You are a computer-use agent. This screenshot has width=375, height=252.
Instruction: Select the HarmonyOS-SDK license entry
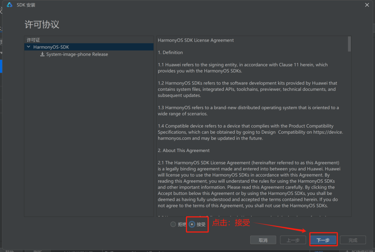tap(51, 47)
